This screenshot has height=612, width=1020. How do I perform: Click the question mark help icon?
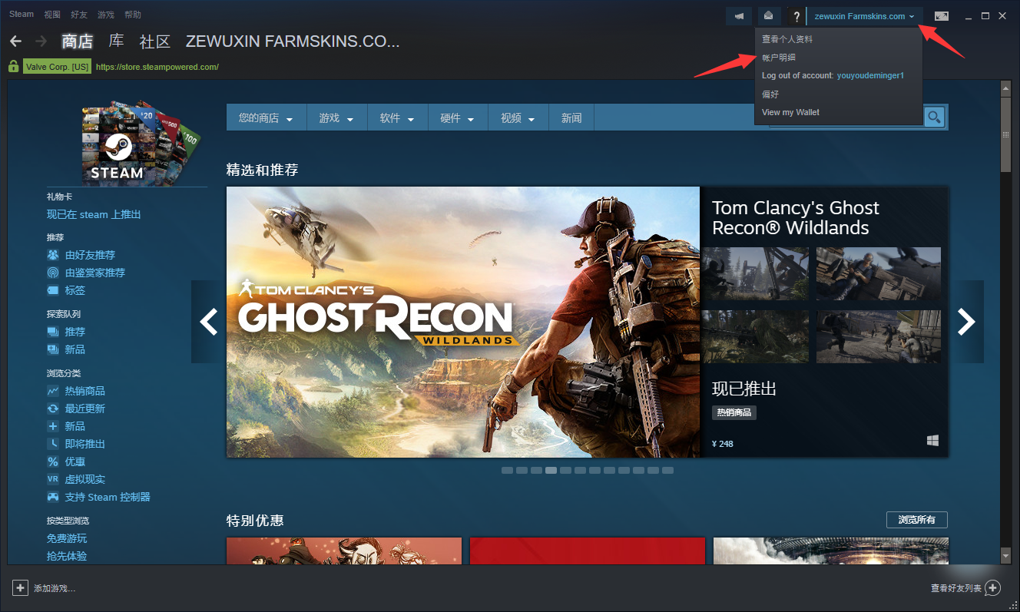click(796, 16)
